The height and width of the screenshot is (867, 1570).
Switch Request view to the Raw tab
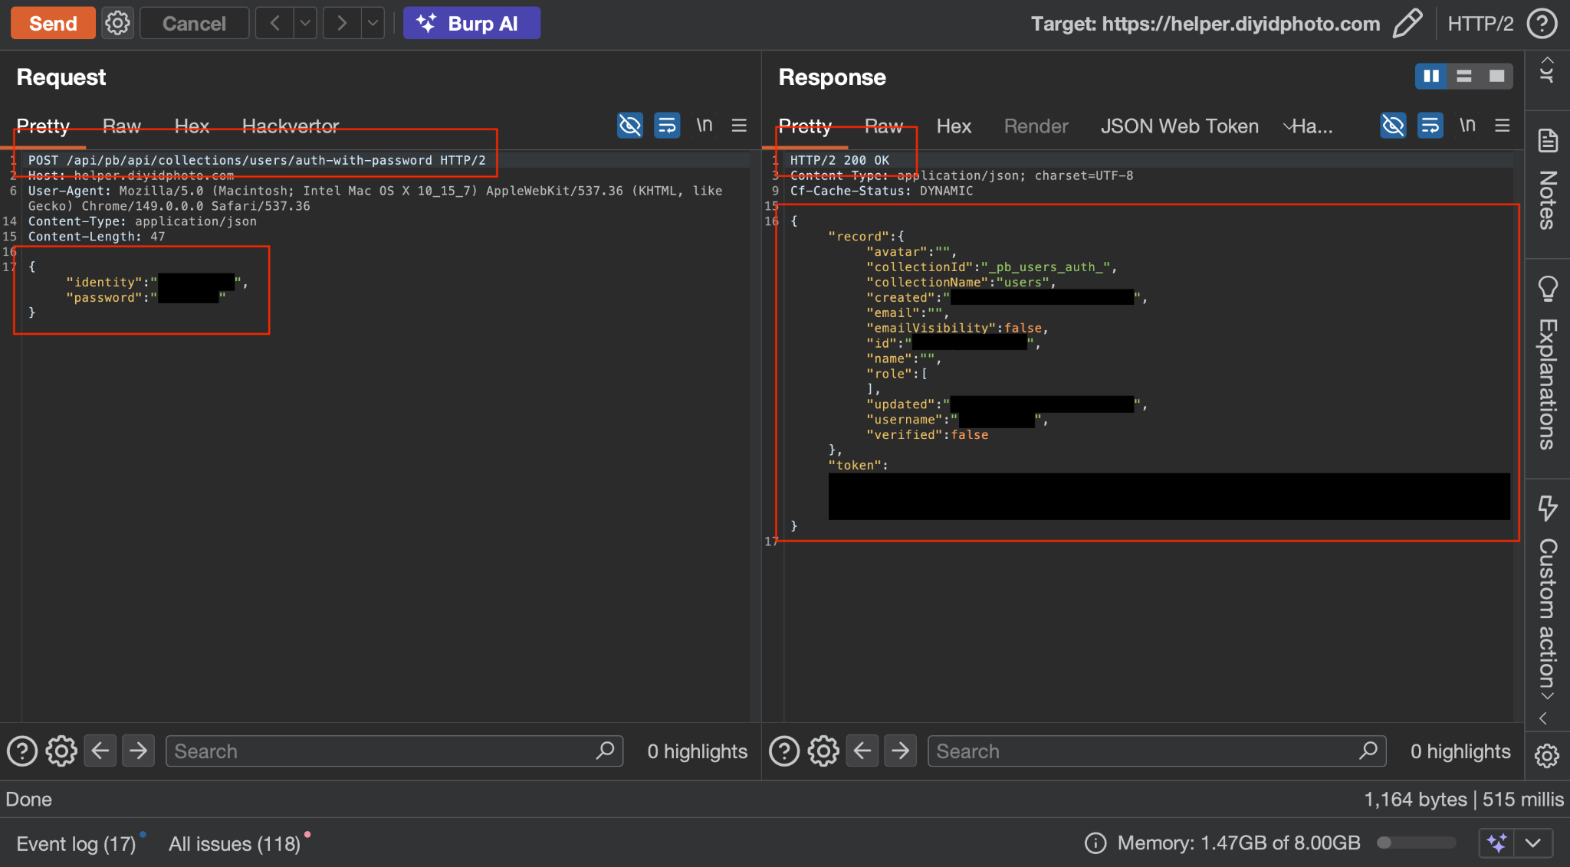122,126
